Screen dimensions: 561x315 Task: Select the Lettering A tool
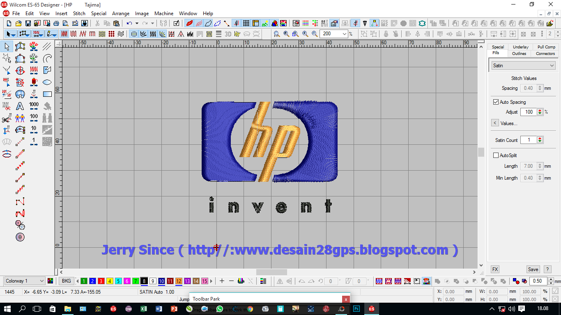coord(20,106)
